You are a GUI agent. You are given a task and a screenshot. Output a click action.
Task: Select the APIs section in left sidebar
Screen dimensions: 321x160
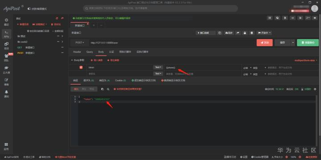[x=6, y=34]
